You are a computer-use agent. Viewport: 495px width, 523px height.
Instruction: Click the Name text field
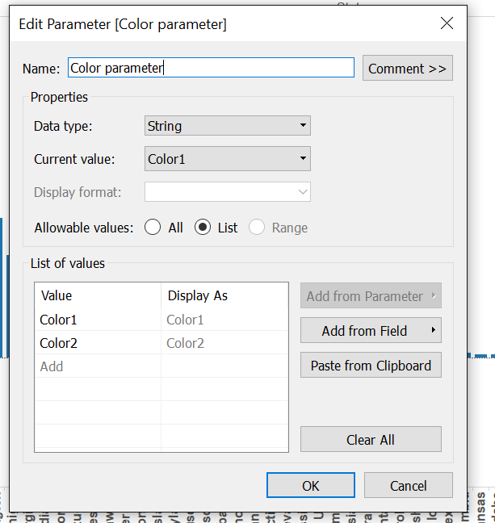coord(210,69)
